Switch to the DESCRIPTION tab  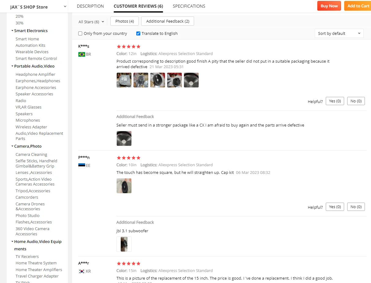[90, 6]
